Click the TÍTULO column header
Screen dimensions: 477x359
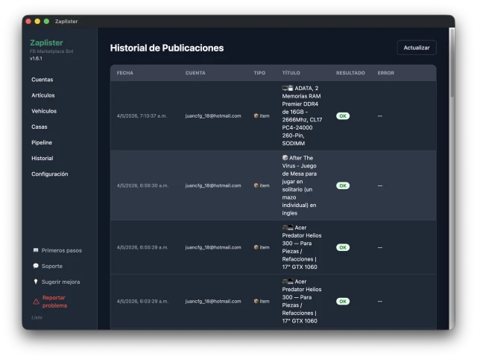(x=291, y=73)
